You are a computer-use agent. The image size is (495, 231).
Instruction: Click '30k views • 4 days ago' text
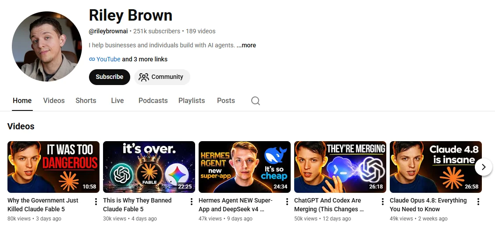click(130, 219)
